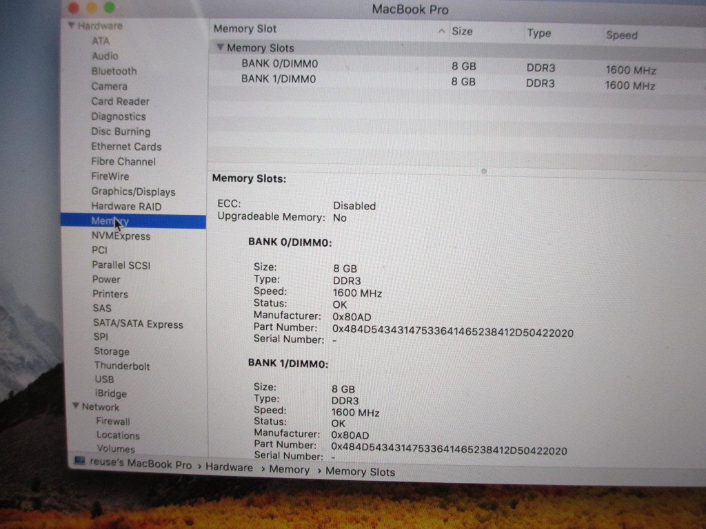The image size is (706, 529).
Task: Select Power in the sidebar
Action: [105, 280]
